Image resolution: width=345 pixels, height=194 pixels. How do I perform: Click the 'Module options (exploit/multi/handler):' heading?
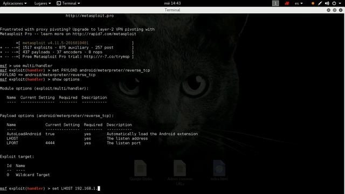[x=44, y=88]
